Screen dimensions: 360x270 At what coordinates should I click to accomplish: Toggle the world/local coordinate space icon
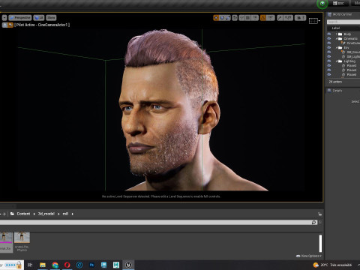click(x=235, y=18)
